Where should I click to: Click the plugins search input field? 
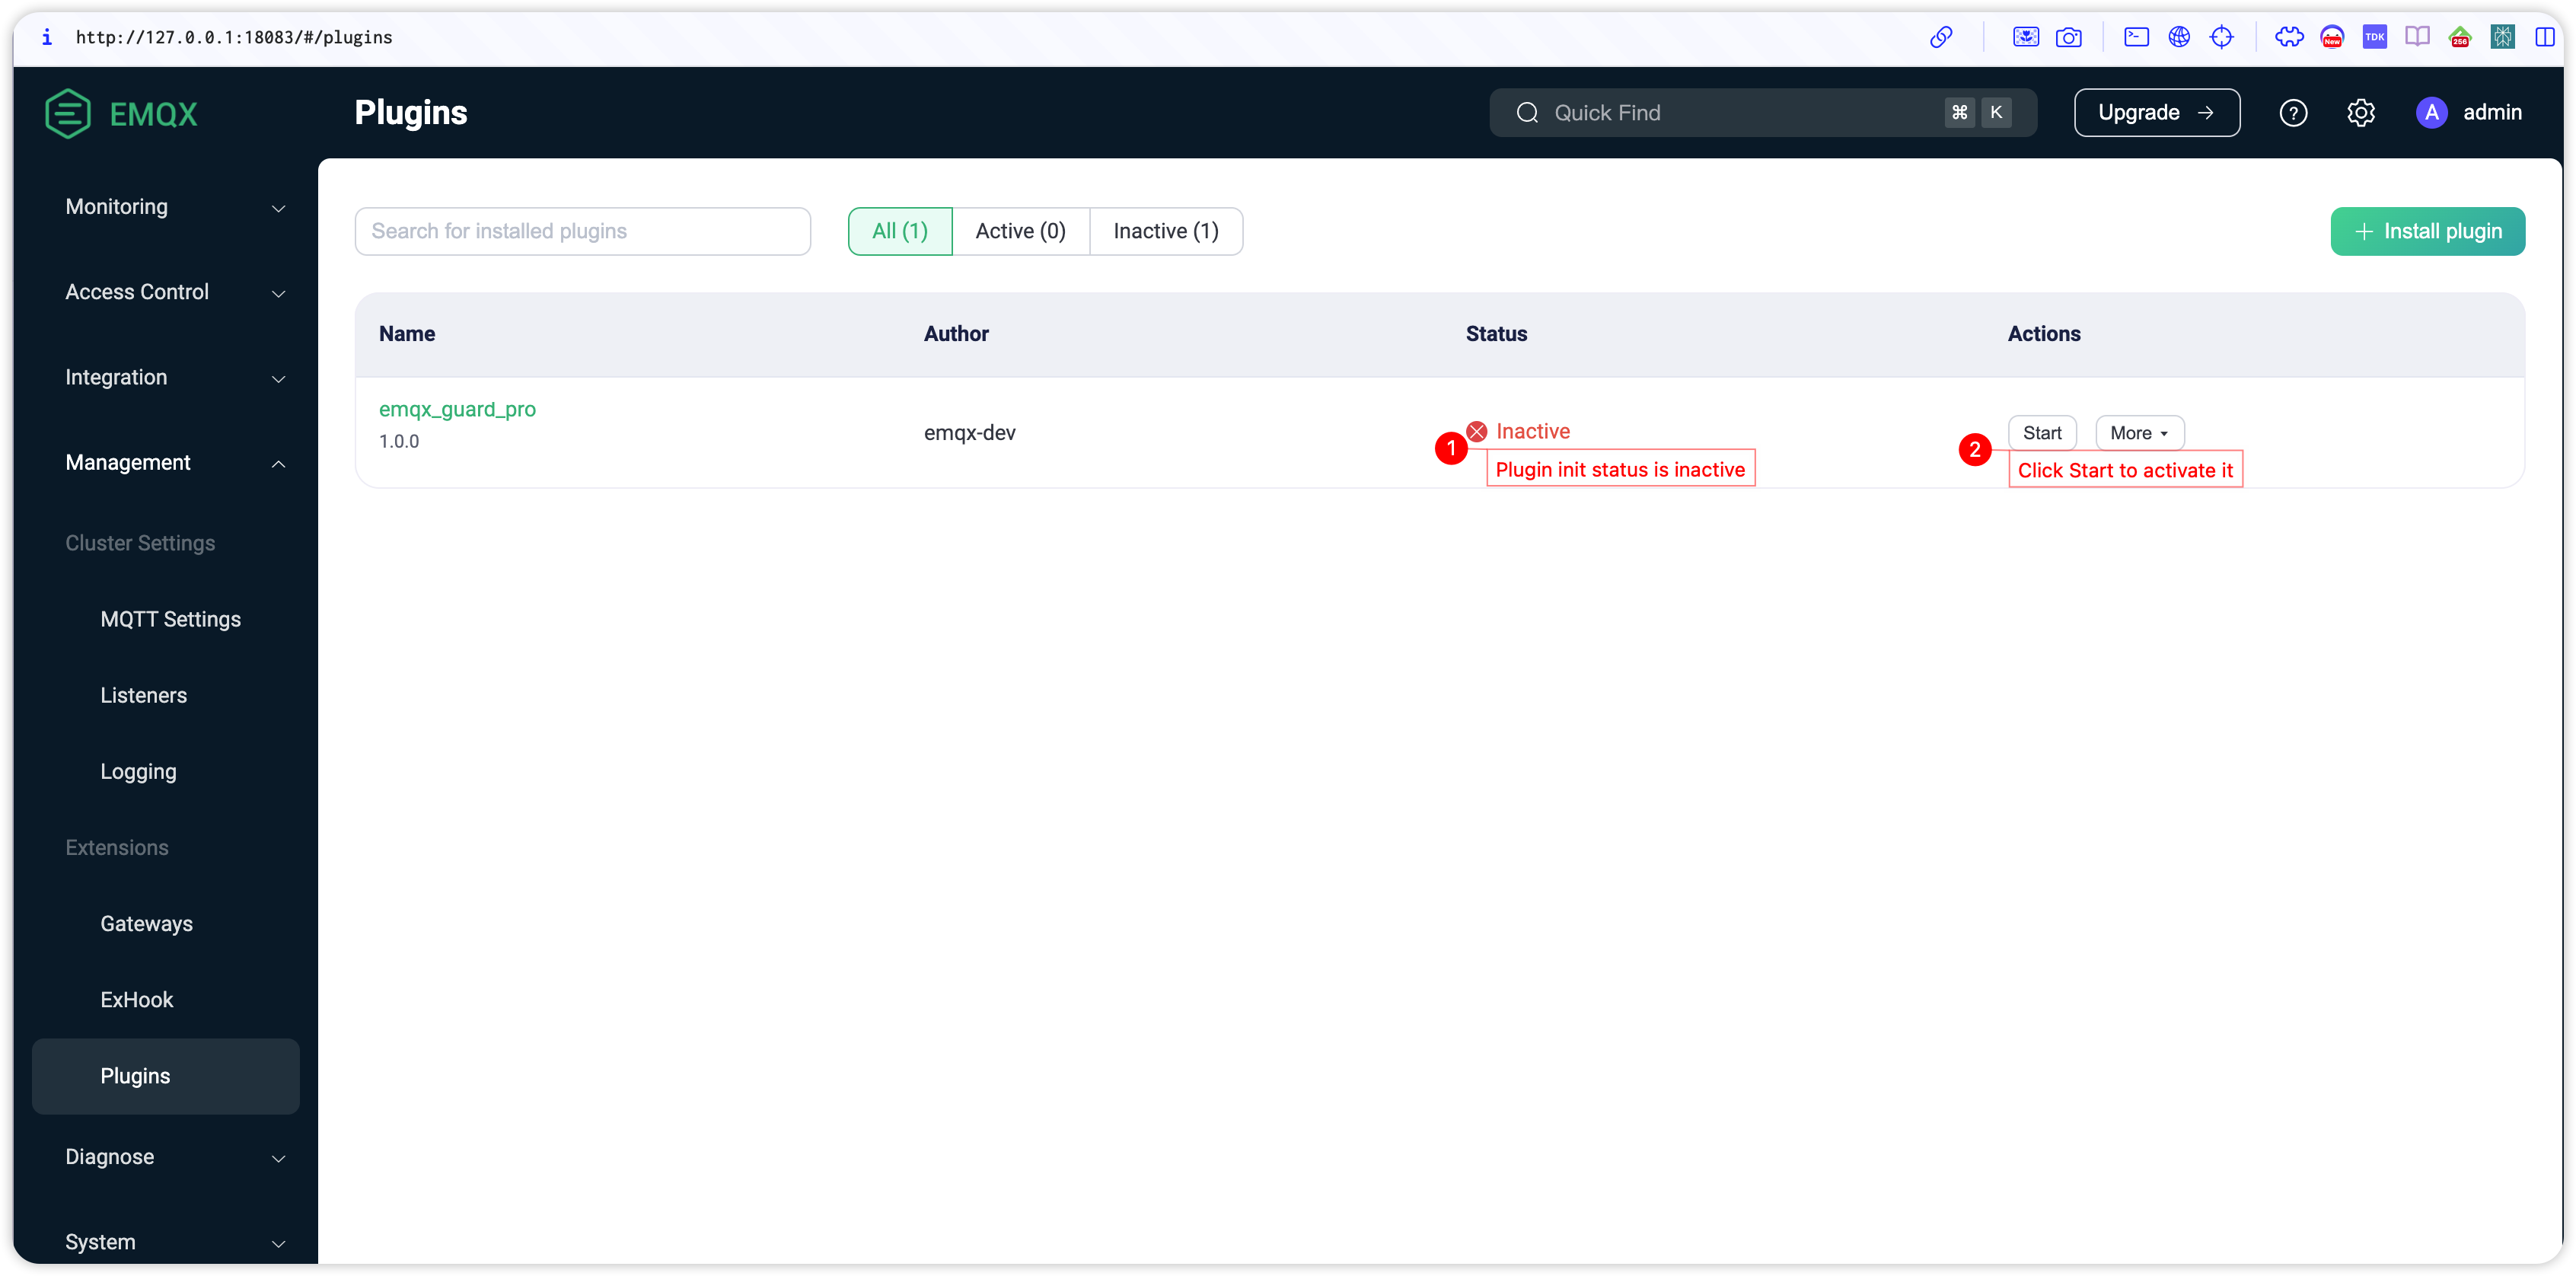(583, 230)
